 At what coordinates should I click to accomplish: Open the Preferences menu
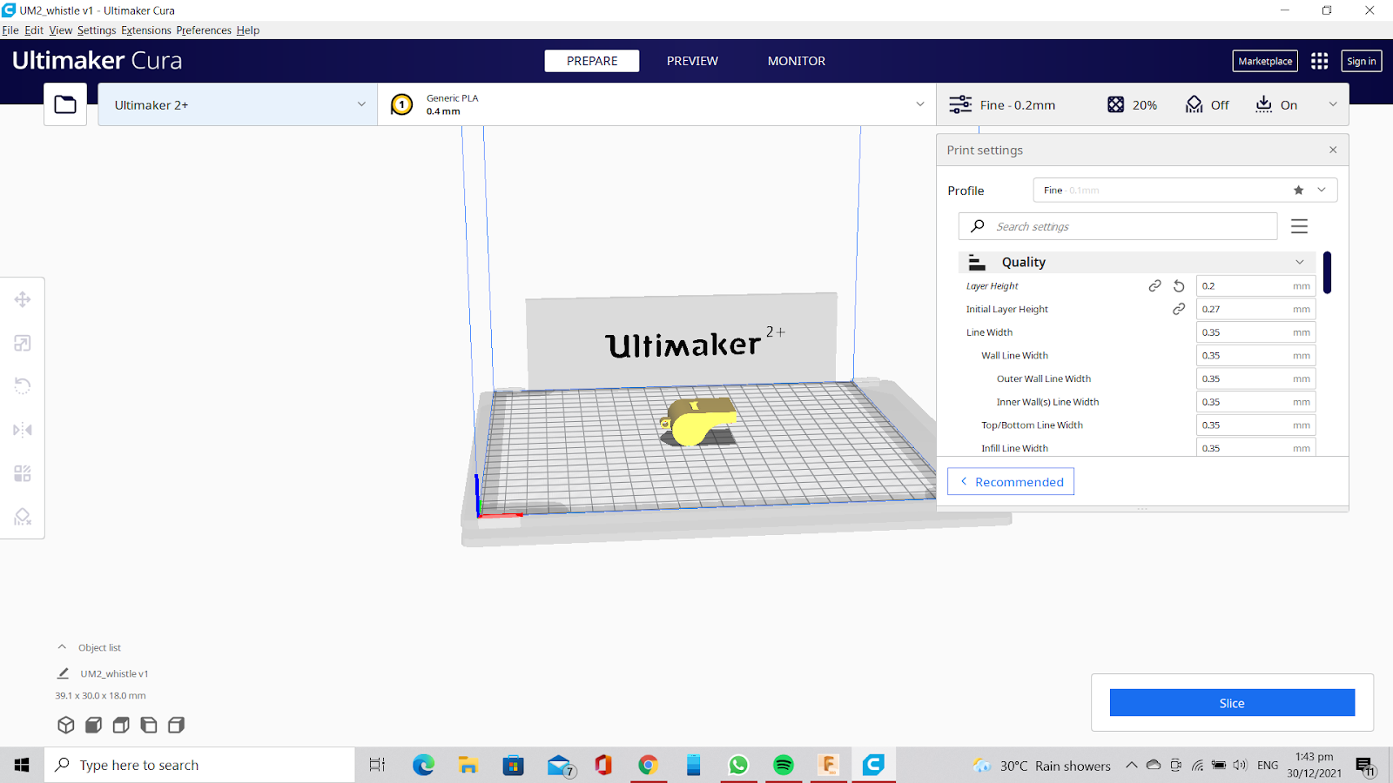pos(204,30)
